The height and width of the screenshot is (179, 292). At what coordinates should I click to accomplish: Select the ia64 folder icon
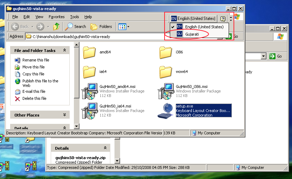(x=89, y=72)
